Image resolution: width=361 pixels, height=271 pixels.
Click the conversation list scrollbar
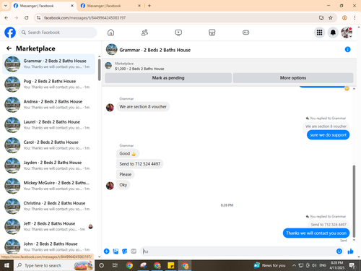click(x=100, y=69)
